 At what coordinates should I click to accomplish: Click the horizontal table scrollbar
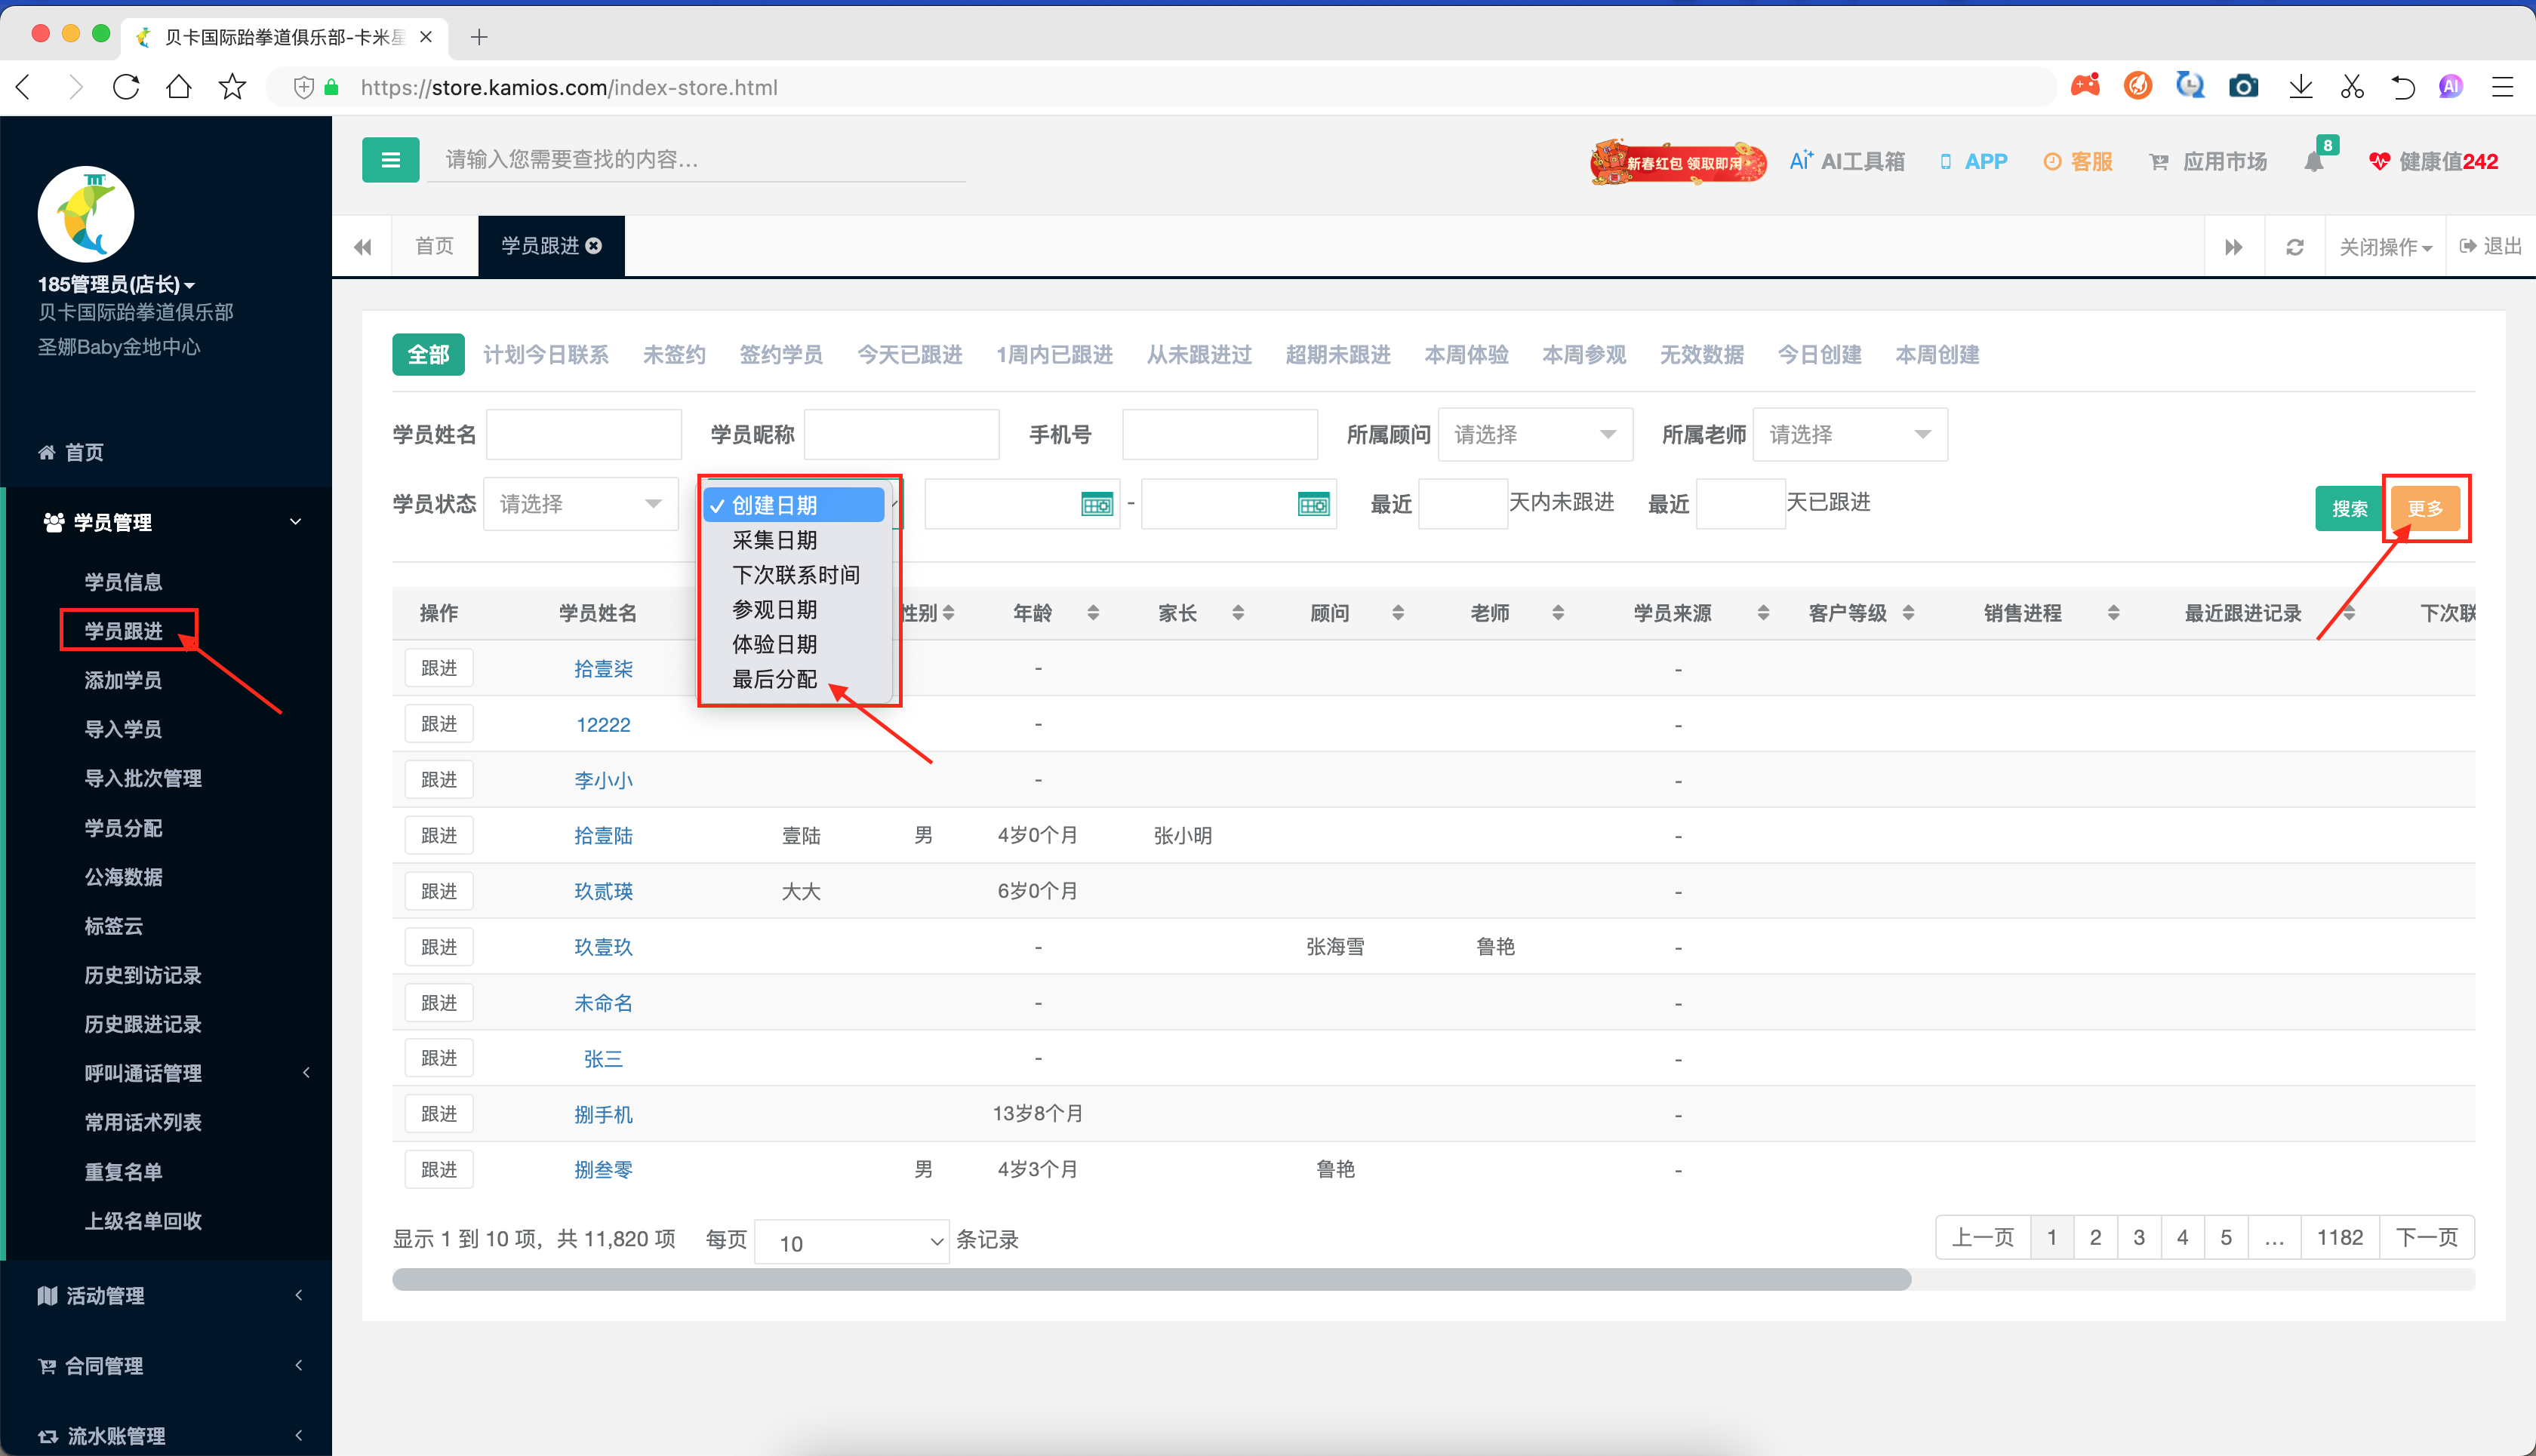1150,1279
